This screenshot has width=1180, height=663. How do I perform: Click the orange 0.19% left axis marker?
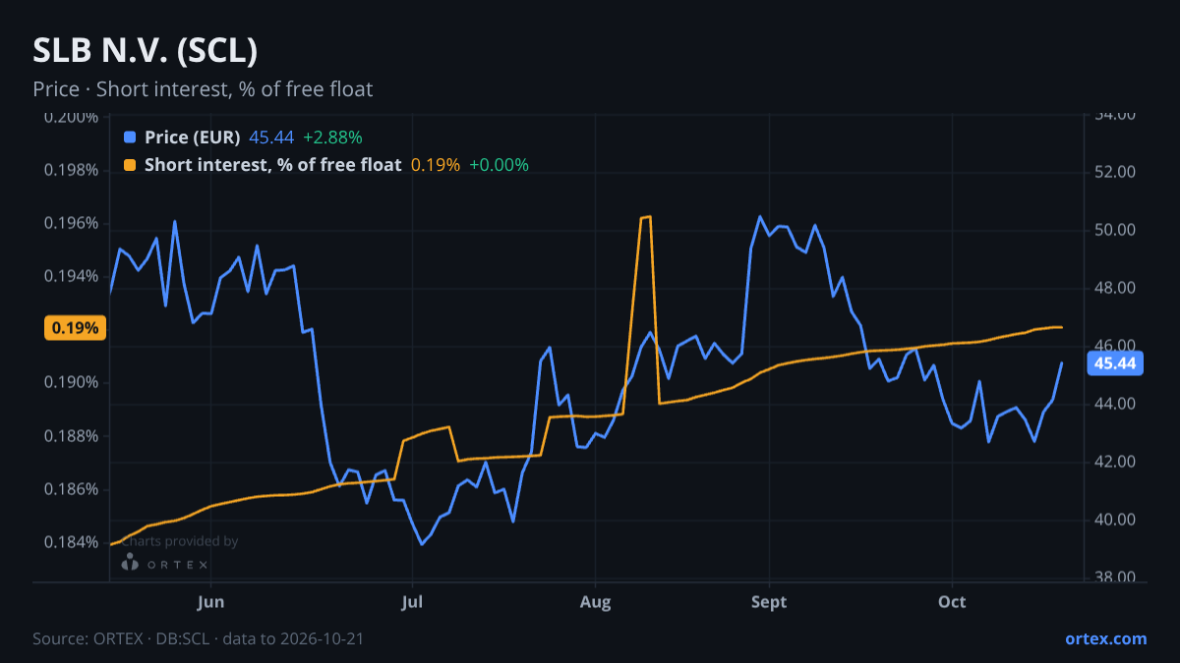(x=76, y=328)
